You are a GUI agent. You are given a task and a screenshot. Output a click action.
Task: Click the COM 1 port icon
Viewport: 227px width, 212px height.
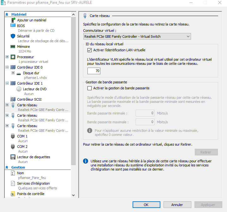13,136
